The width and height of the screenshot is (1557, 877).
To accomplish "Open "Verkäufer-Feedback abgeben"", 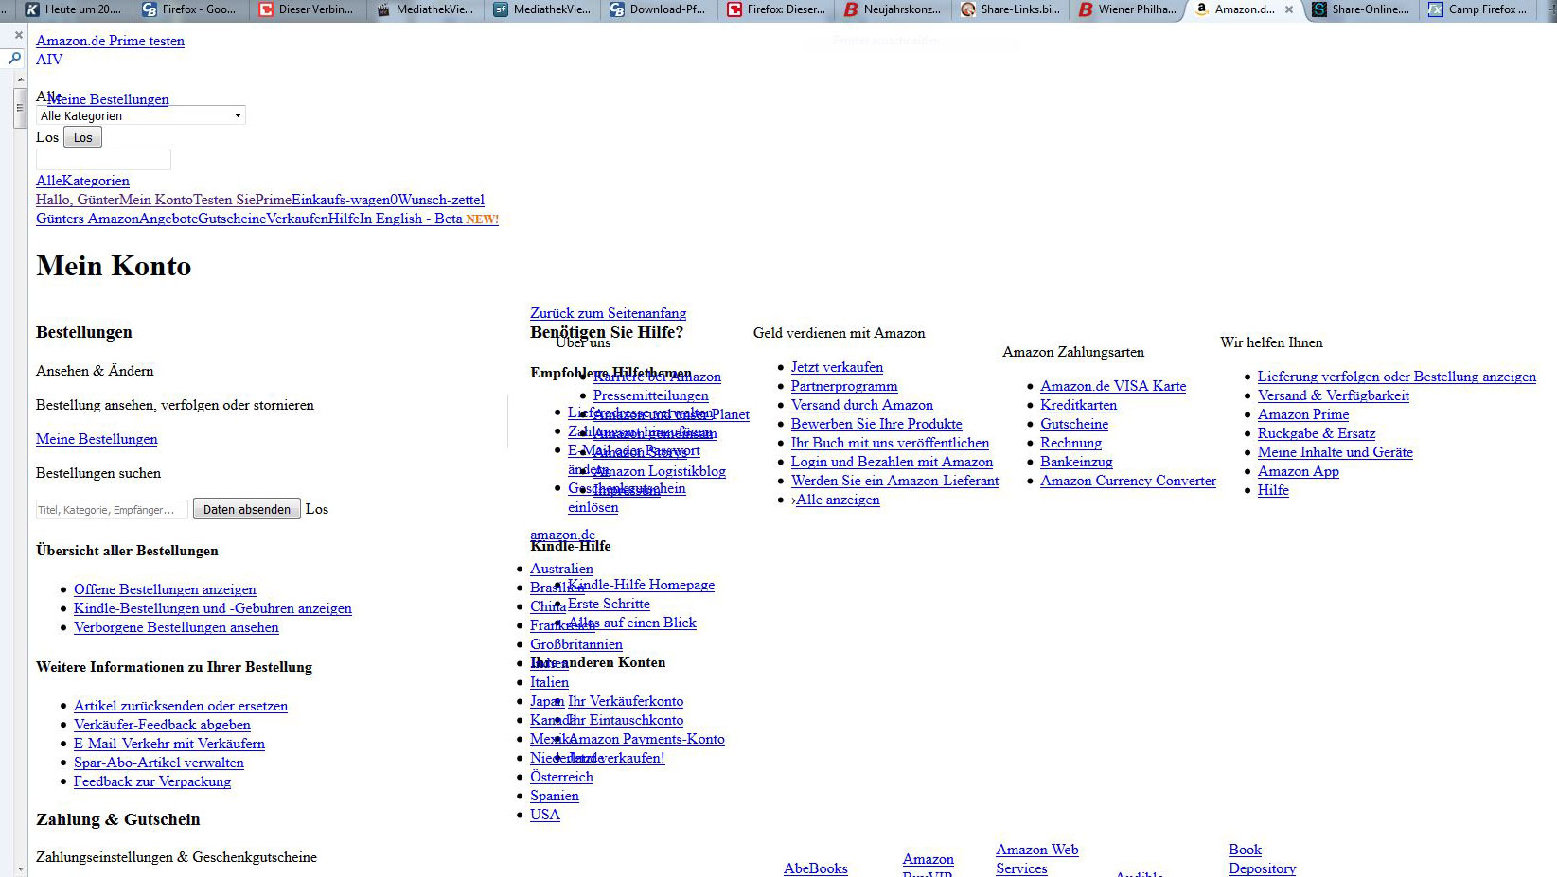I will click(162, 725).
